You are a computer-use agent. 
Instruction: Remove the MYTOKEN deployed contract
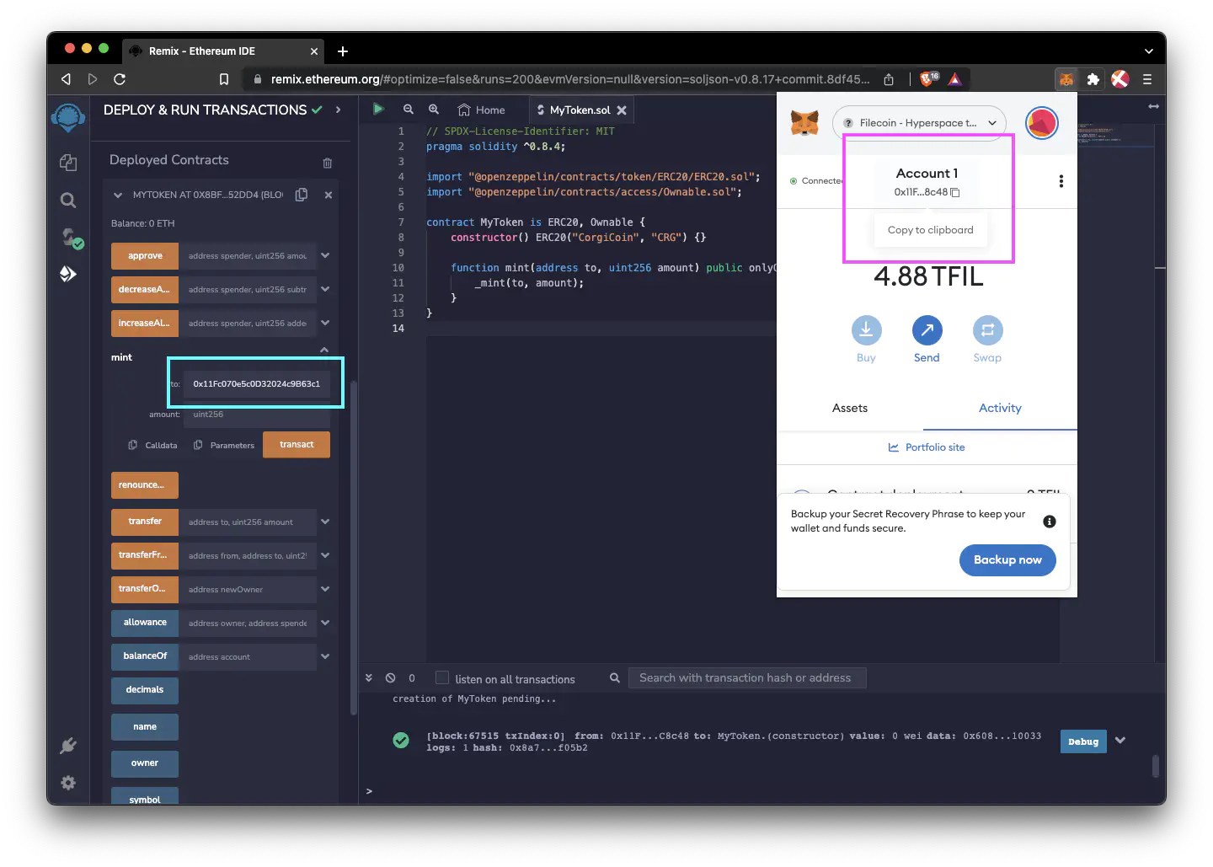click(x=329, y=195)
